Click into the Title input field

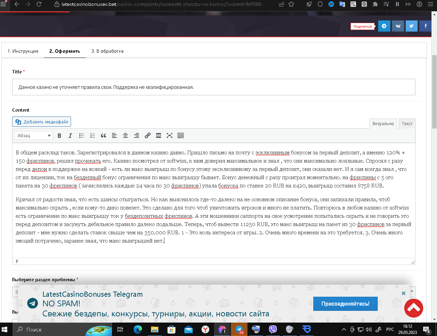coord(214,87)
